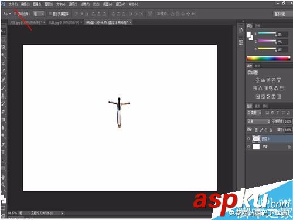Viewport: 293px width, 220px height.
Task: Open the collapsed History panel icon
Action: (241, 30)
